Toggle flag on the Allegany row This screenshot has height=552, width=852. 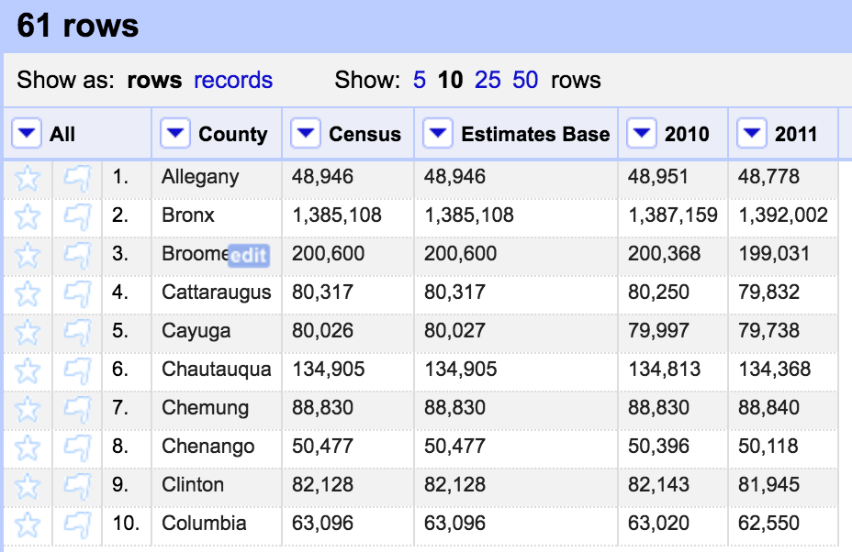77,178
